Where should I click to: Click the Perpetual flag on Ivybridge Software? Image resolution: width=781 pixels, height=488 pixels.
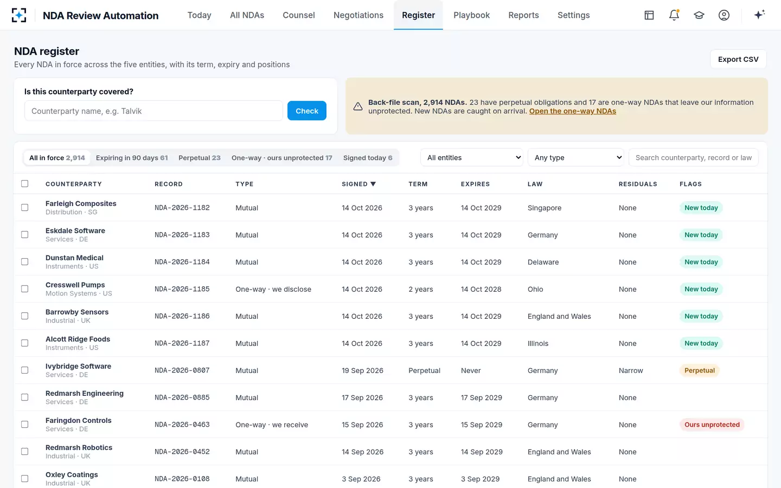pos(700,370)
